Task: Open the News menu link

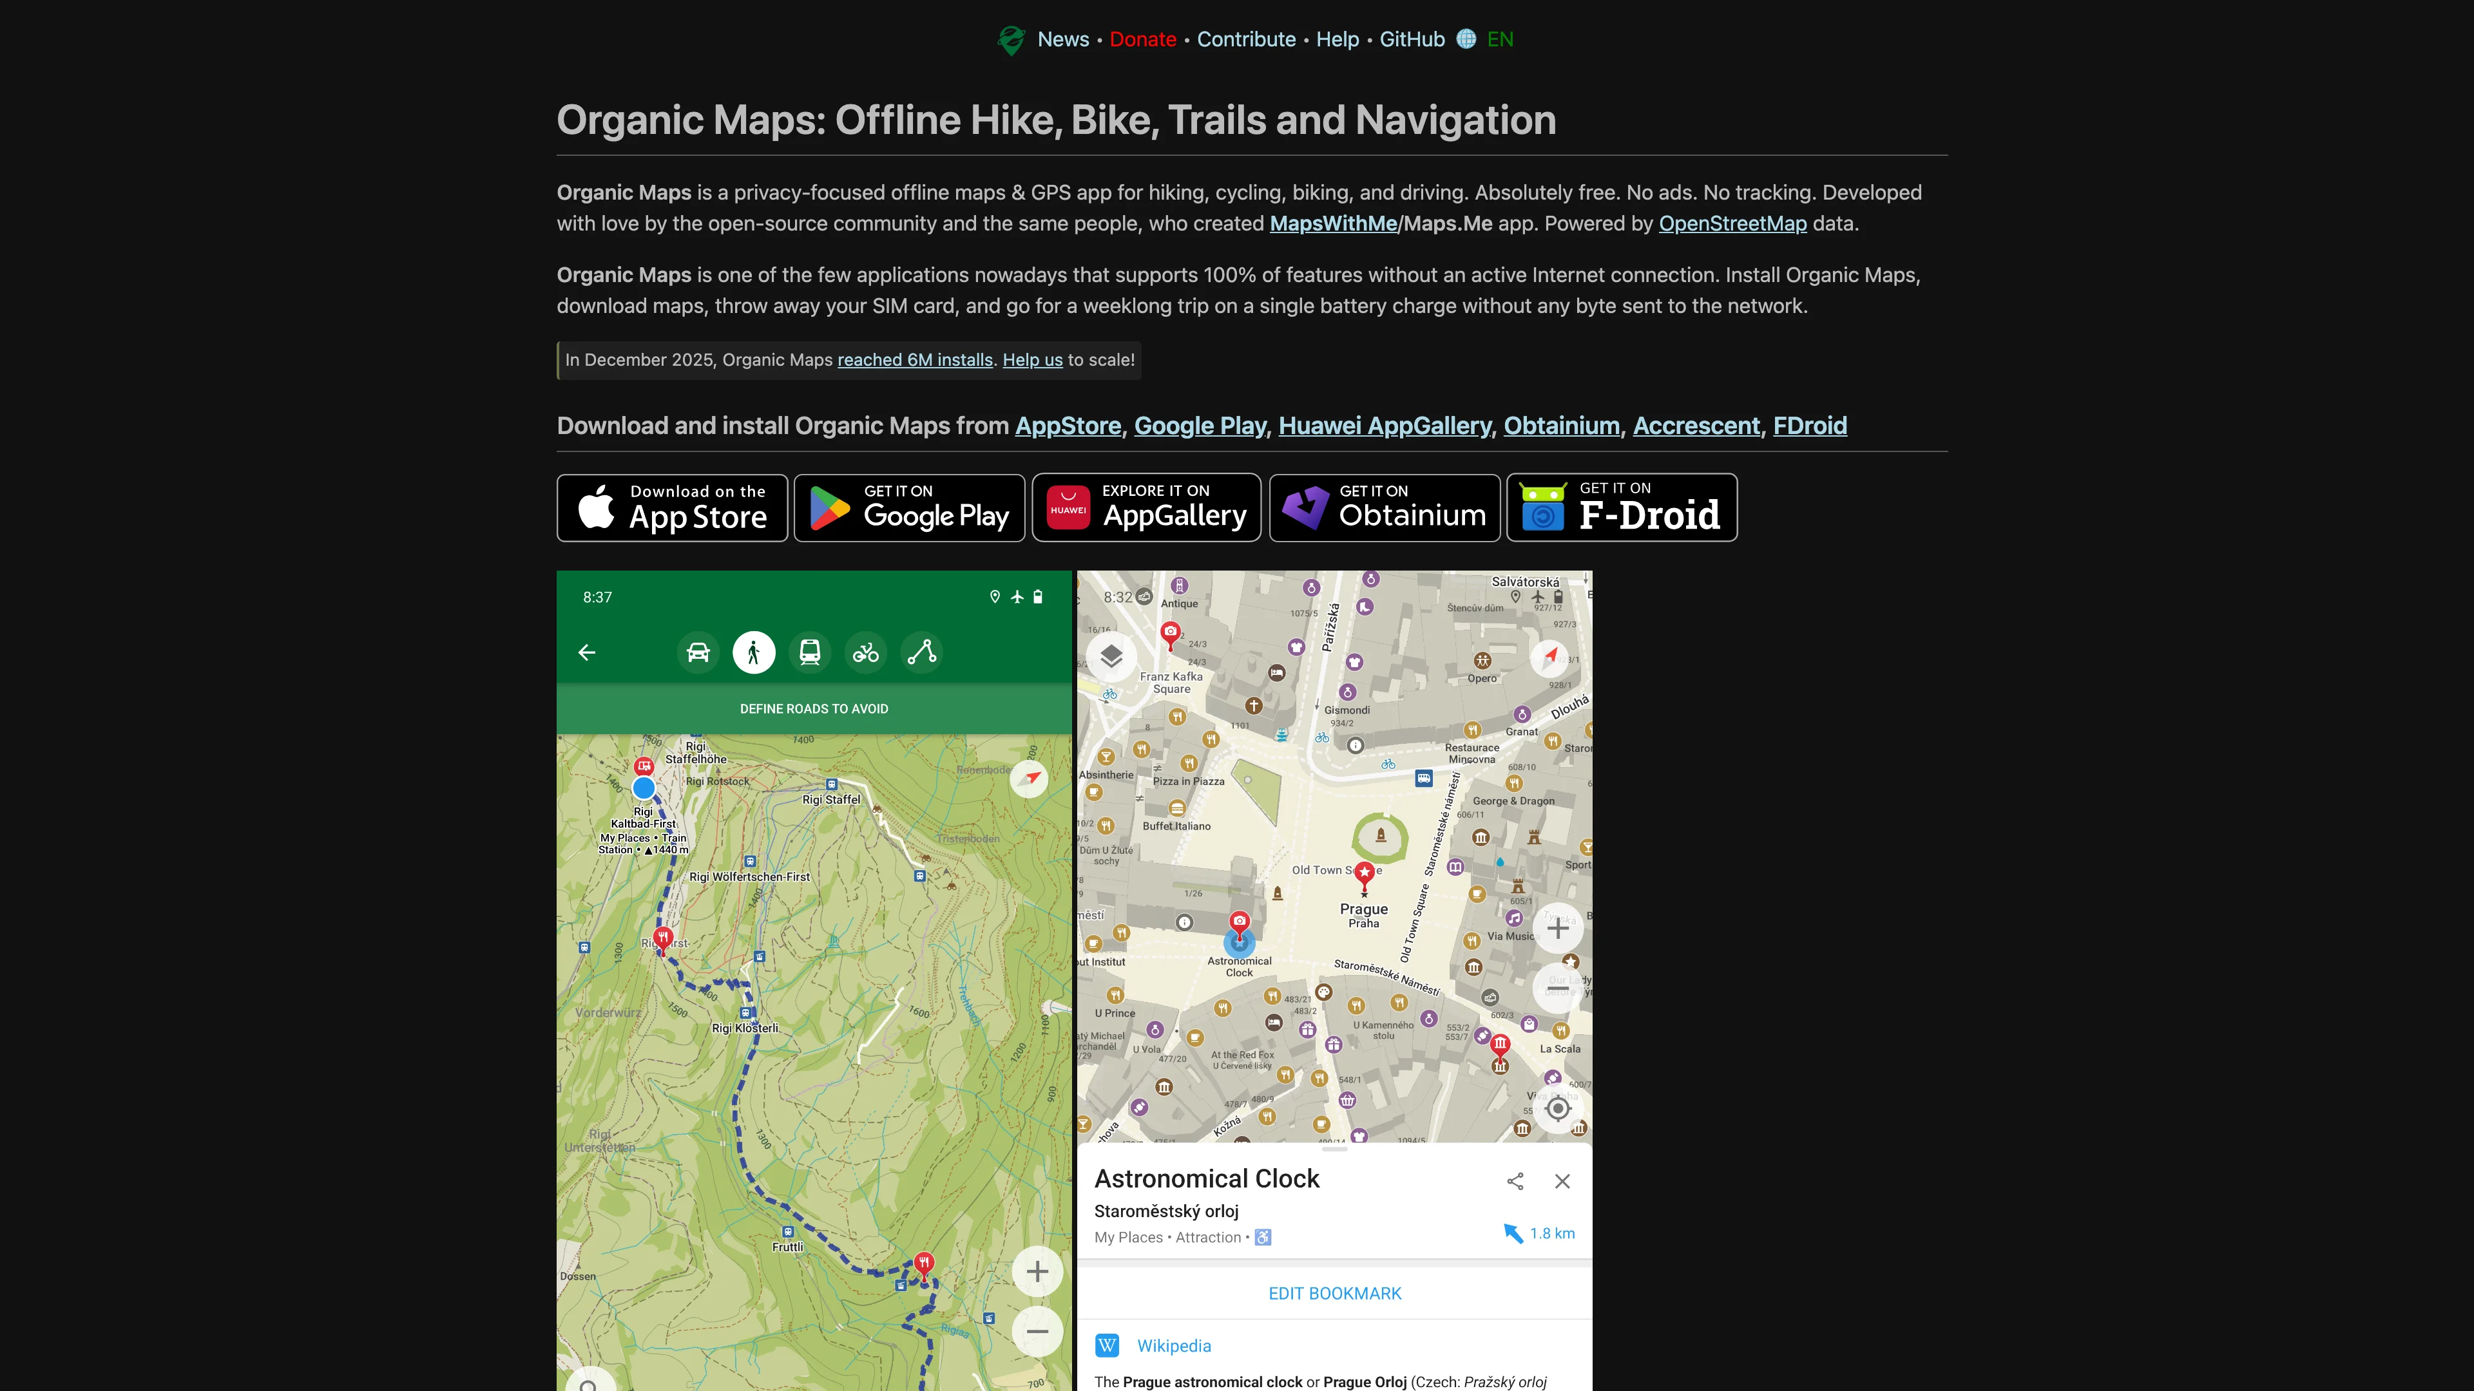Action: point(1063,39)
